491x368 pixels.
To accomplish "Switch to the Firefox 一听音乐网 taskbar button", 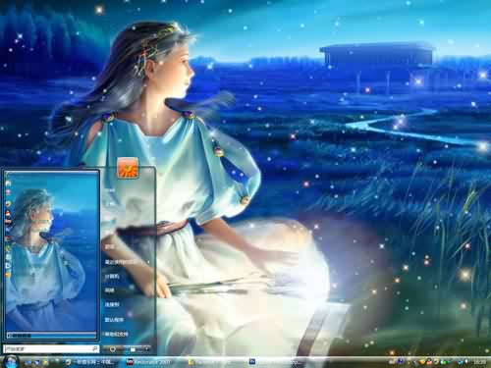I will pyautogui.click(x=90, y=362).
